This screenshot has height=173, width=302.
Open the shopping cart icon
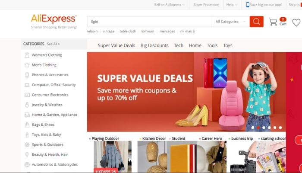(273, 22)
